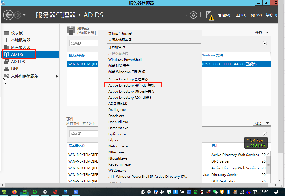Expand the servers filter chevron button

pos(265,43)
